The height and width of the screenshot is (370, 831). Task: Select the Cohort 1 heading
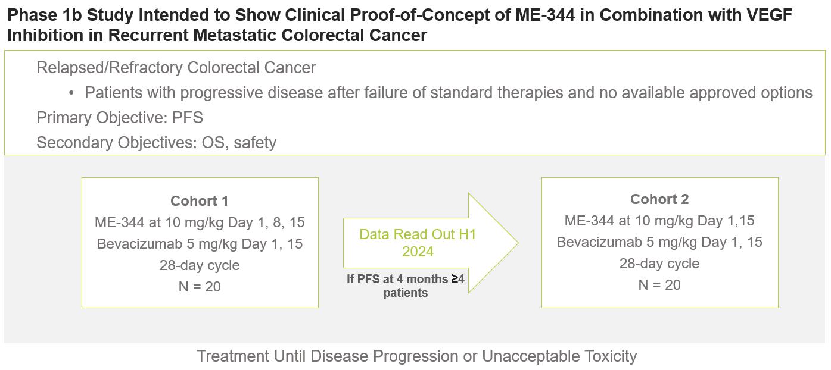[x=200, y=201]
